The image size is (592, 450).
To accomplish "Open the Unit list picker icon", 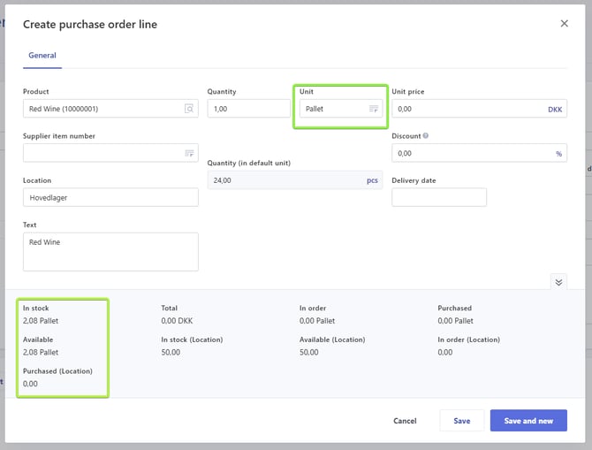I will pos(374,109).
